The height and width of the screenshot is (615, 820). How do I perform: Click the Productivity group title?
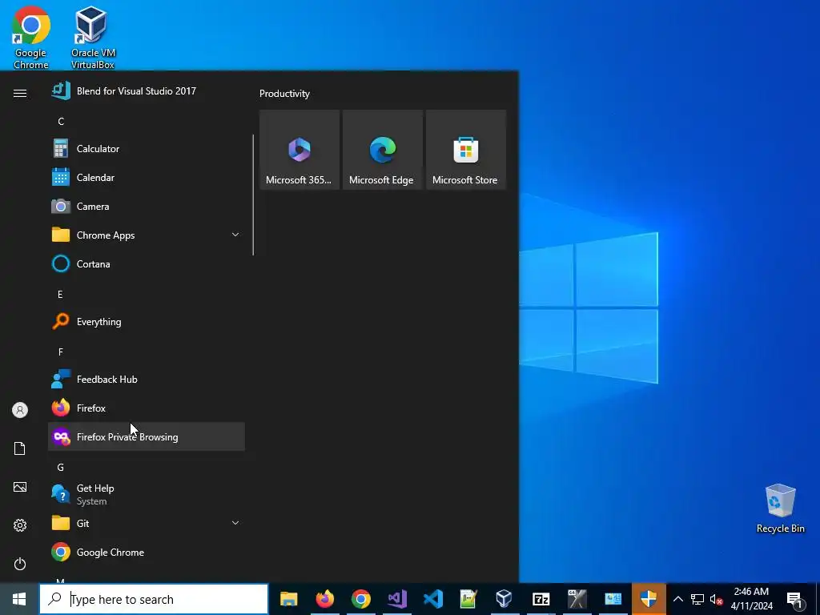coord(284,94)
